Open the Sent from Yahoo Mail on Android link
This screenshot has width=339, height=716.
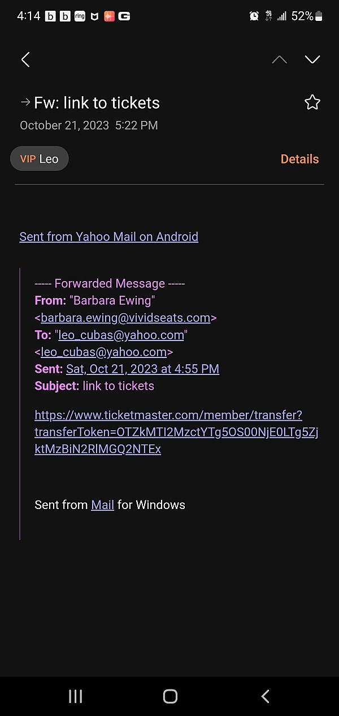pyautogui.click(x=109, y=236)
